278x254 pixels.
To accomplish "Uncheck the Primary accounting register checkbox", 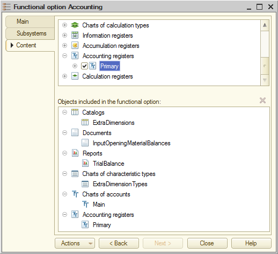I will click(84, 66).
